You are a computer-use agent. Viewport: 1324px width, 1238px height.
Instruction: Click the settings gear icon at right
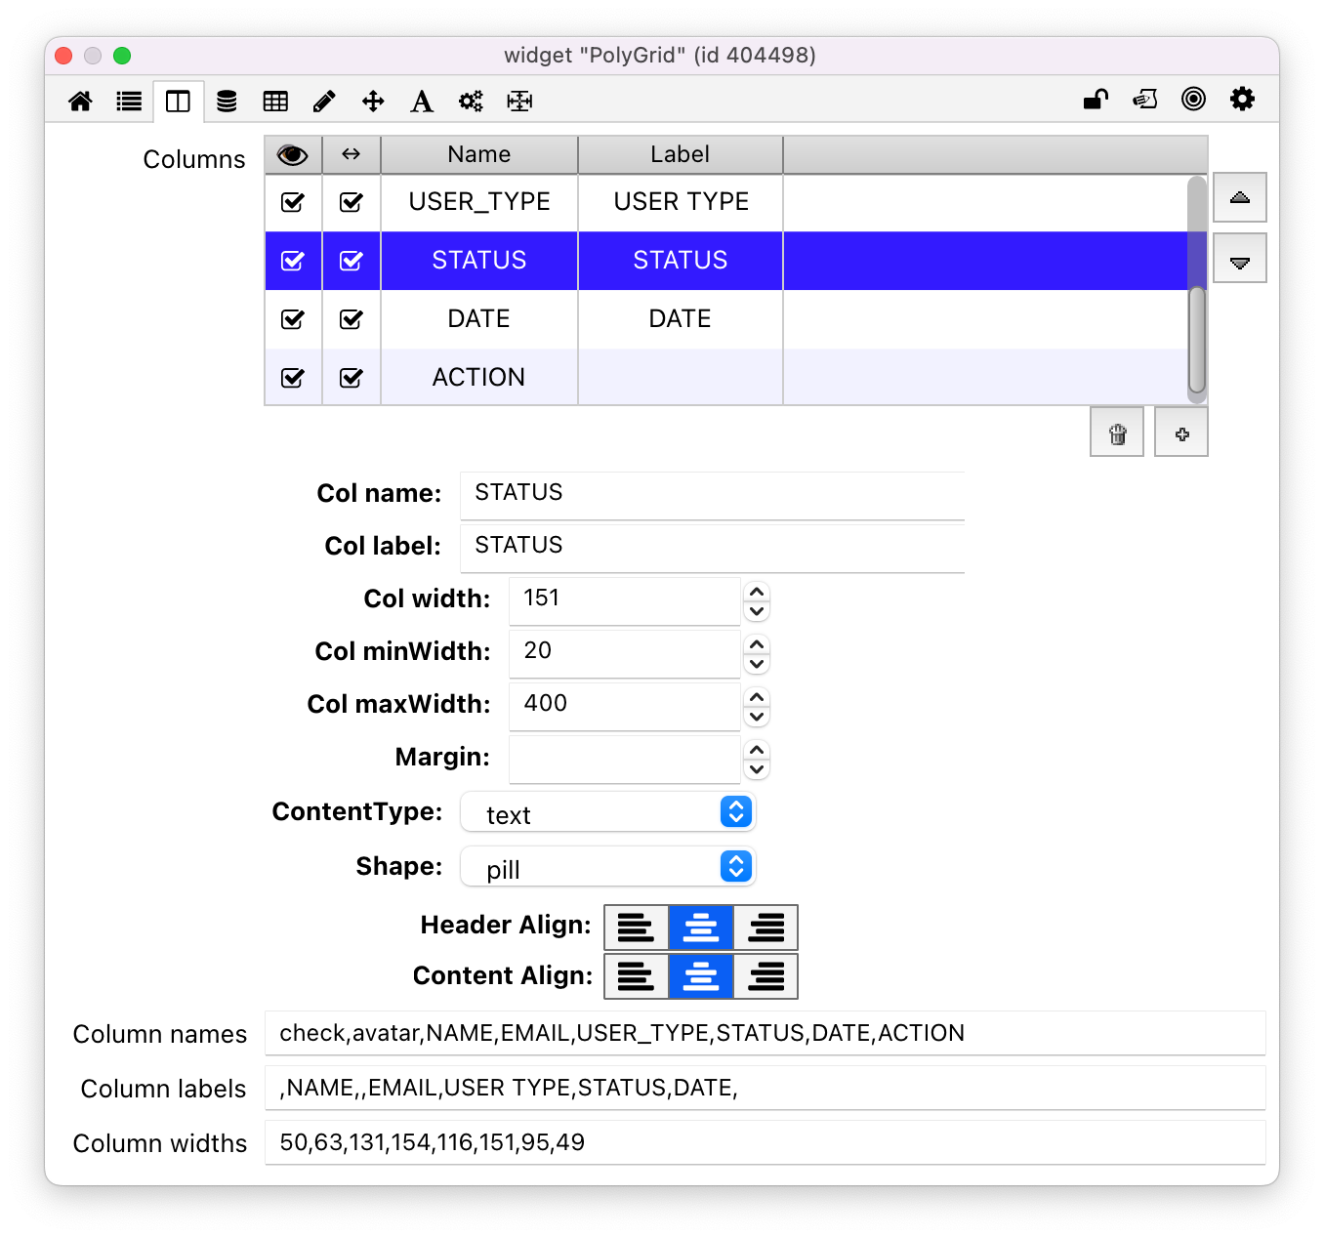[1242, 100]
